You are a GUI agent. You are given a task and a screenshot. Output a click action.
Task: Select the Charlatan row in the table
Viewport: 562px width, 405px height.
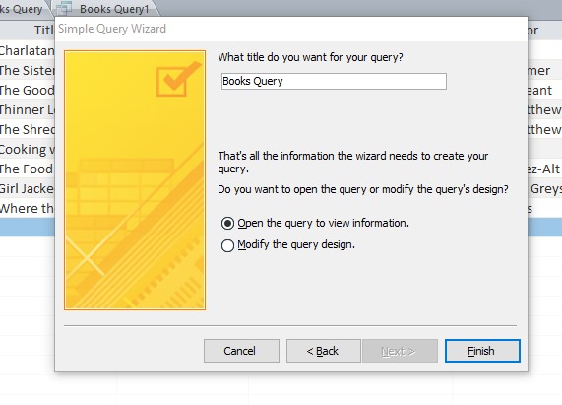(28, 50)
